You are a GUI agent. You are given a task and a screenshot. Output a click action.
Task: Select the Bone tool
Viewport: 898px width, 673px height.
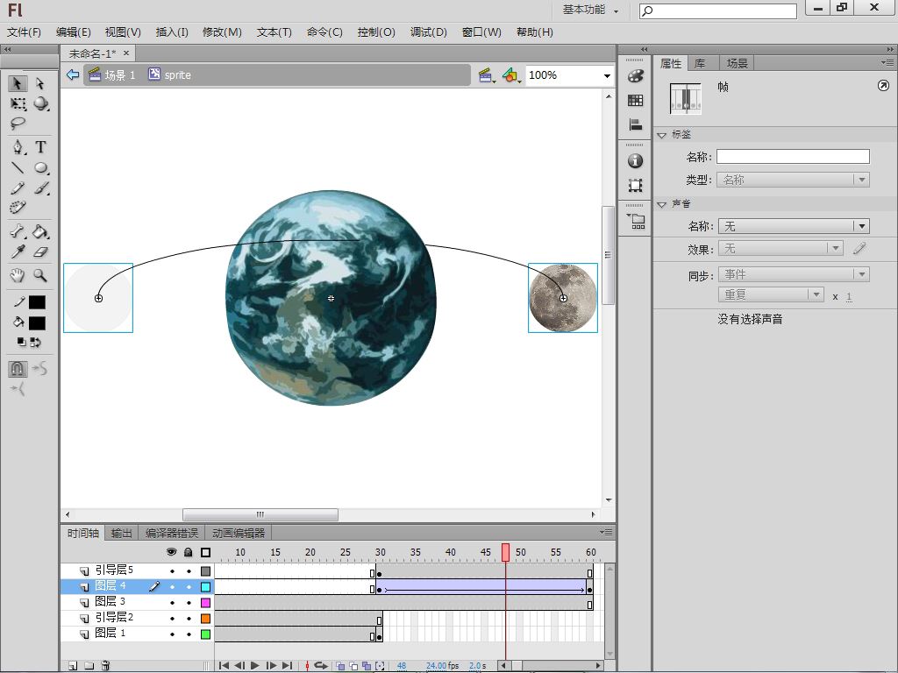18,231
